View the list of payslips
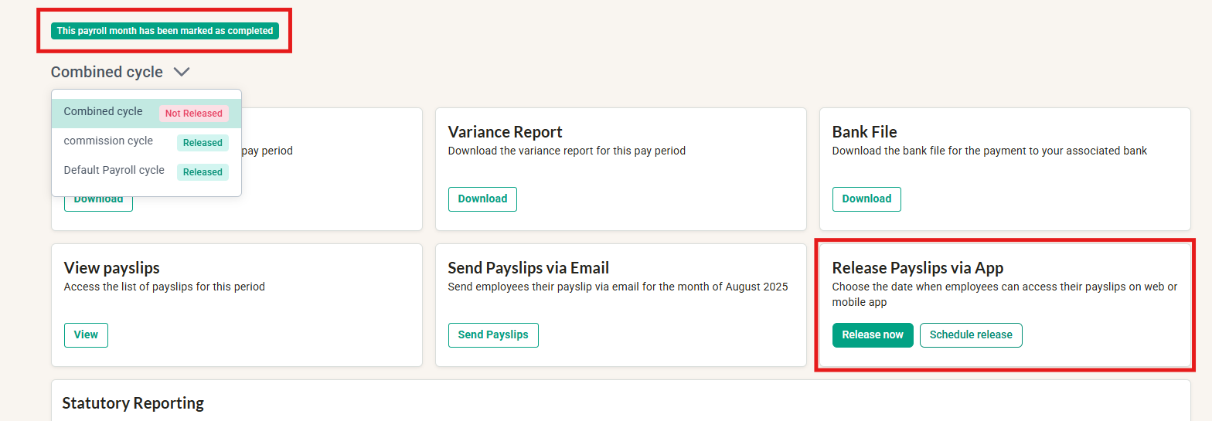The height and width of the screenshot is (421, 1212). click(x=86, y=334)
